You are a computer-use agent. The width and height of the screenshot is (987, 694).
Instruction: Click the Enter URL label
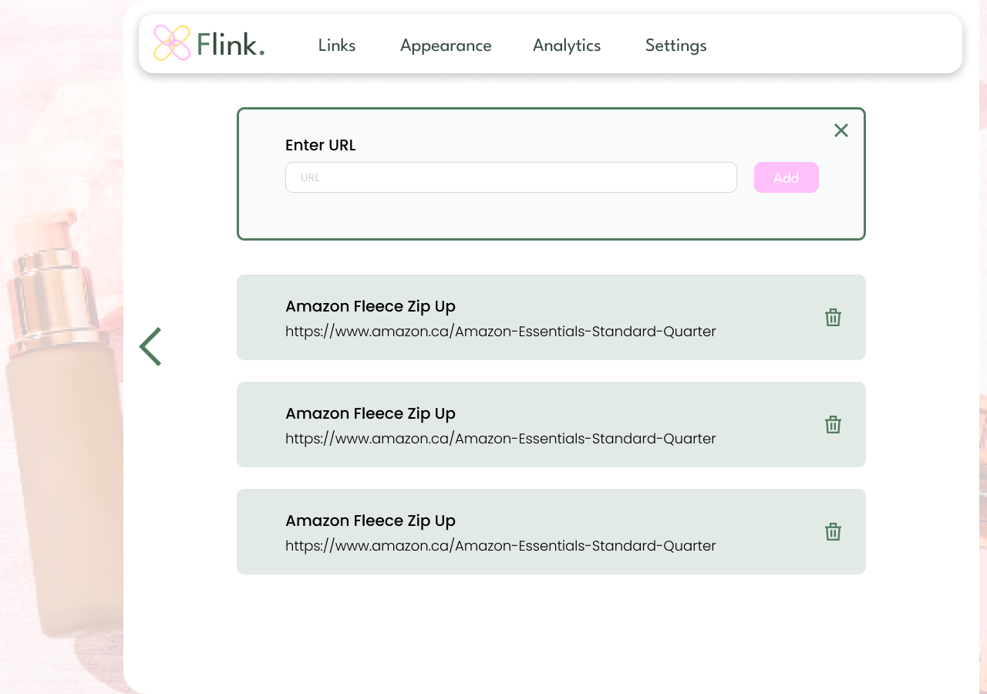(x=321, y=145)
